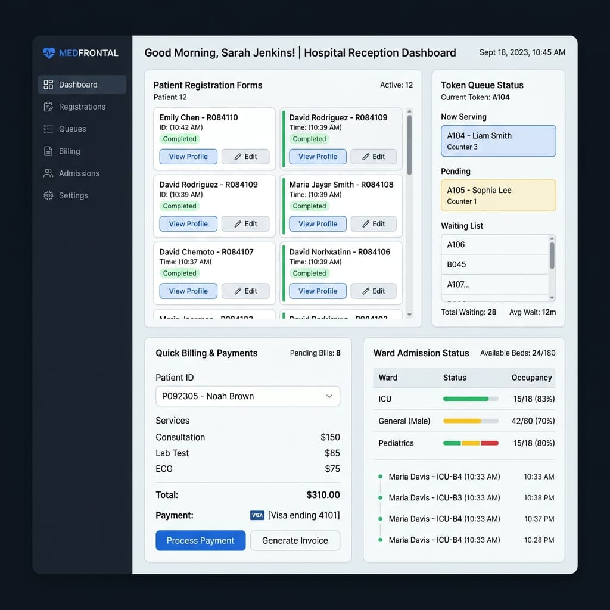Viewport: 610px width, 610px height.
Task: Click Generate Invoice button
Action: pyautogui.click(x=295, y=540)
